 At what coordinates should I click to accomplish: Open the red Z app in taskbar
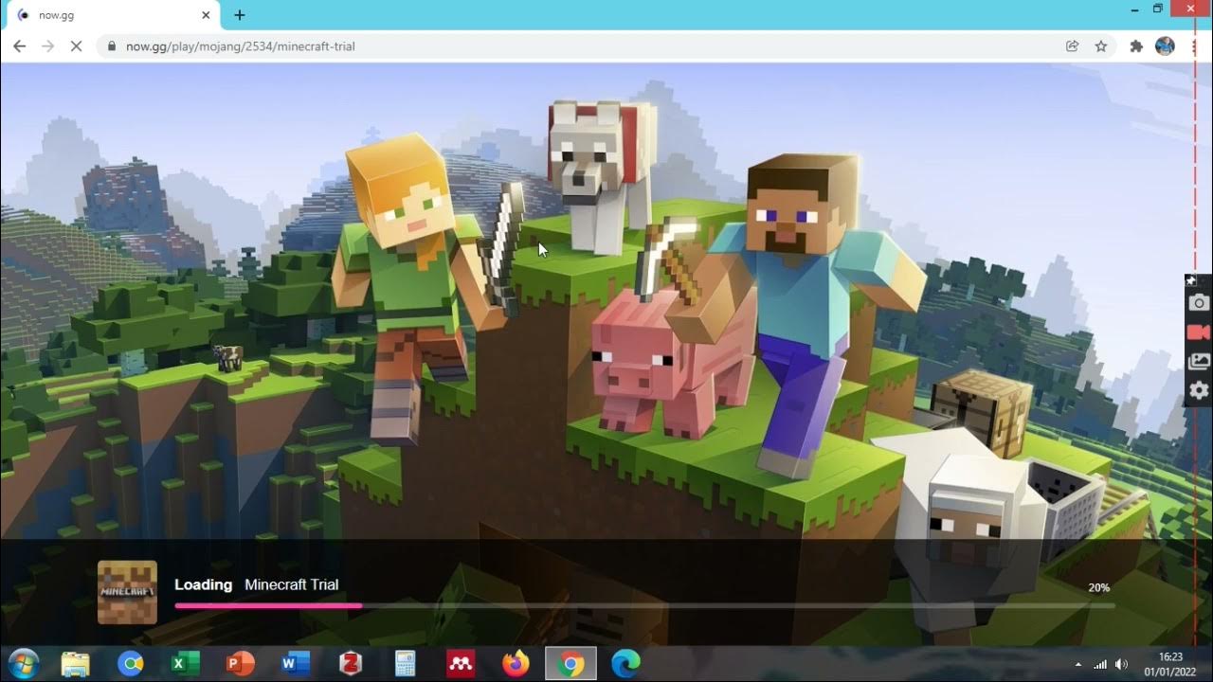pos(351,664)
